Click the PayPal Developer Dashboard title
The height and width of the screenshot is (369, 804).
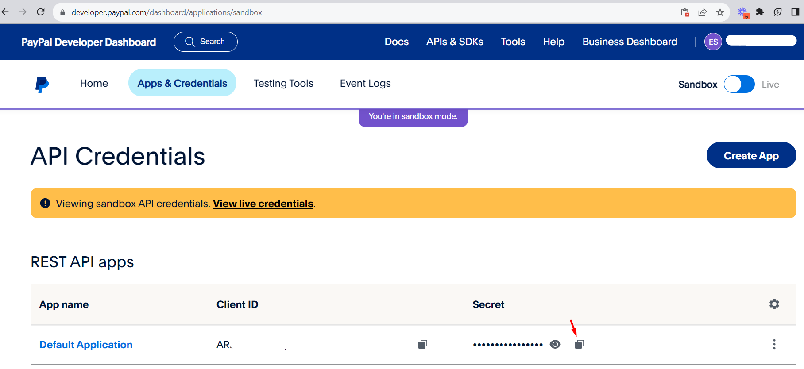pyautogui.click(x=89, y=42)
